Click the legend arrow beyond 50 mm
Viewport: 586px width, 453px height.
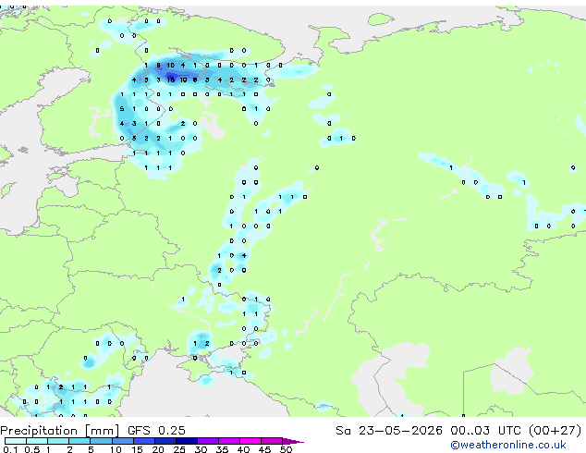click(293, 441)
